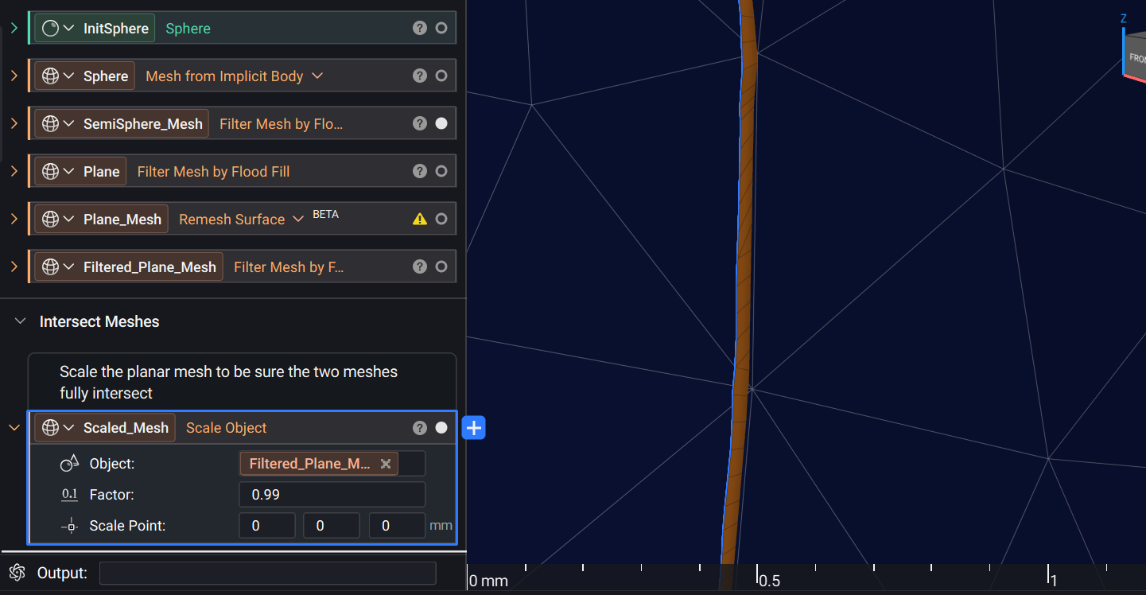Collapse the Scaled_Mesh block
The width and height of the screenshot is (1146, 595).
[x=14, y=428]
